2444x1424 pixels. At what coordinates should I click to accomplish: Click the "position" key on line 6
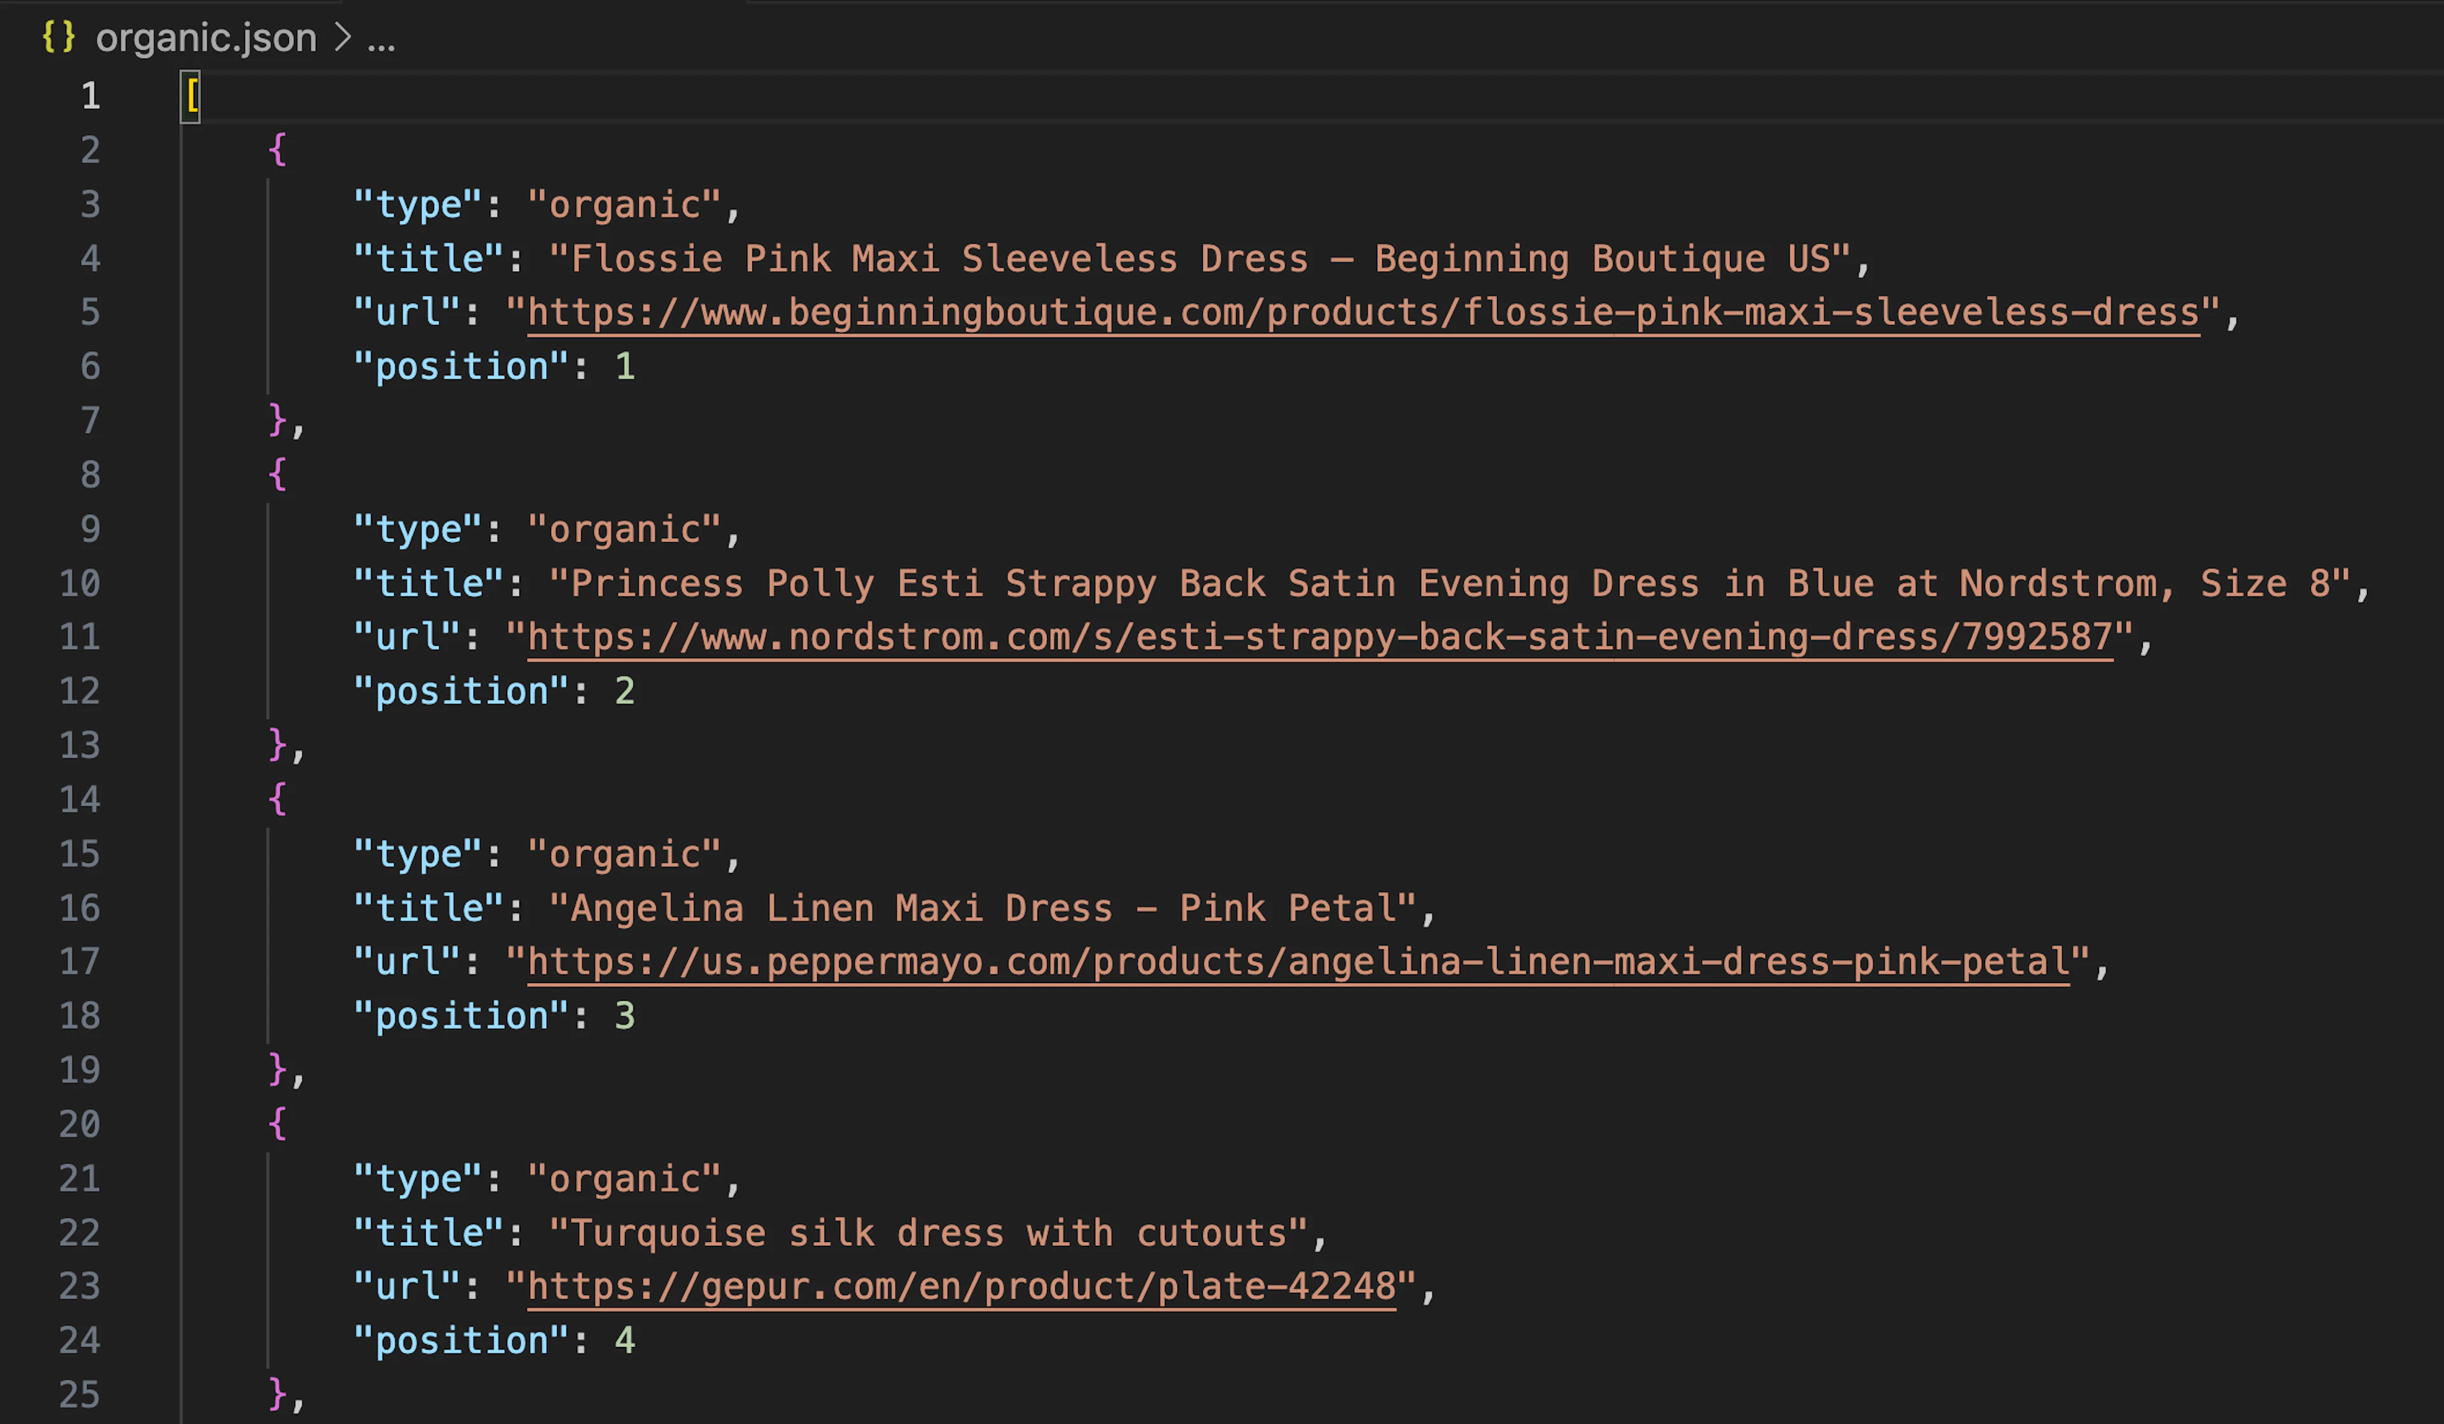point(461,366)
